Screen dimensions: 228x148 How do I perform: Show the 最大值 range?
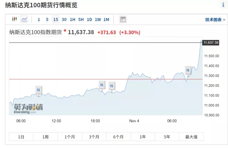[191, 137]
